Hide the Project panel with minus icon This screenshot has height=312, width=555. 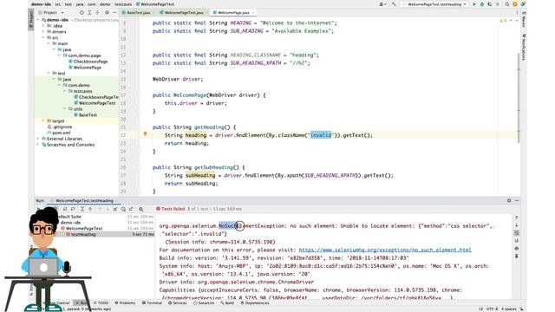pyautogui.click(x=114, y=12)
